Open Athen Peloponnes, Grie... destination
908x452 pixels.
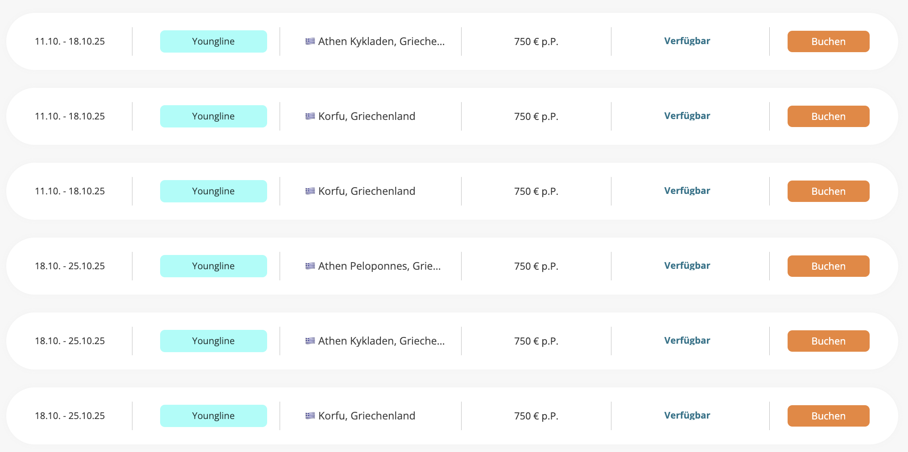click(380, 266)
